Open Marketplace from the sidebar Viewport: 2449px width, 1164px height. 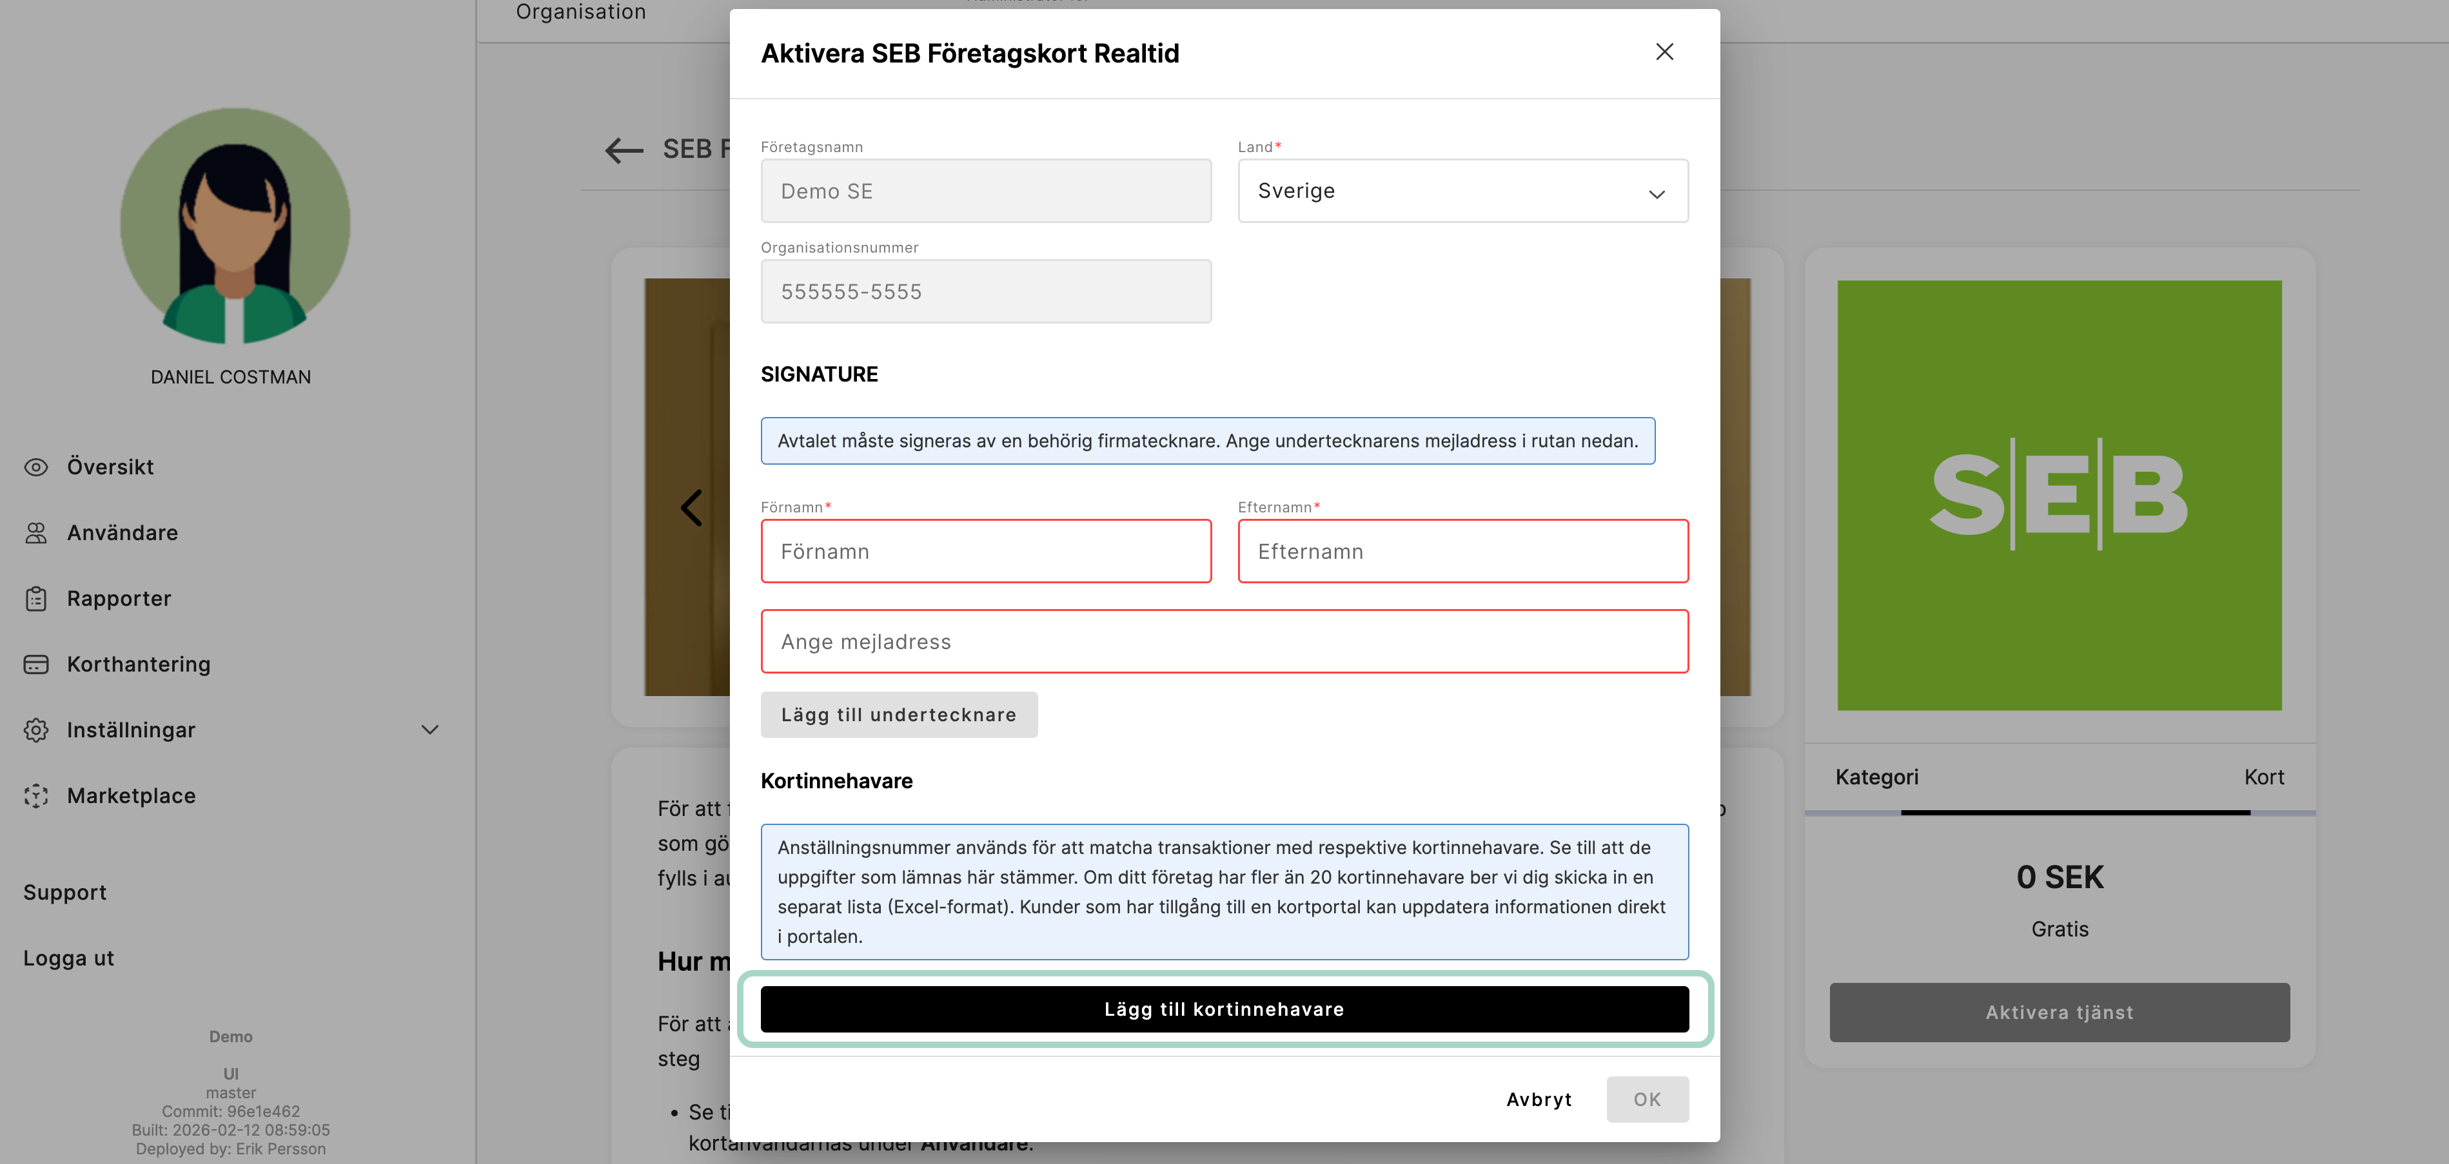[x=131, y=795]
